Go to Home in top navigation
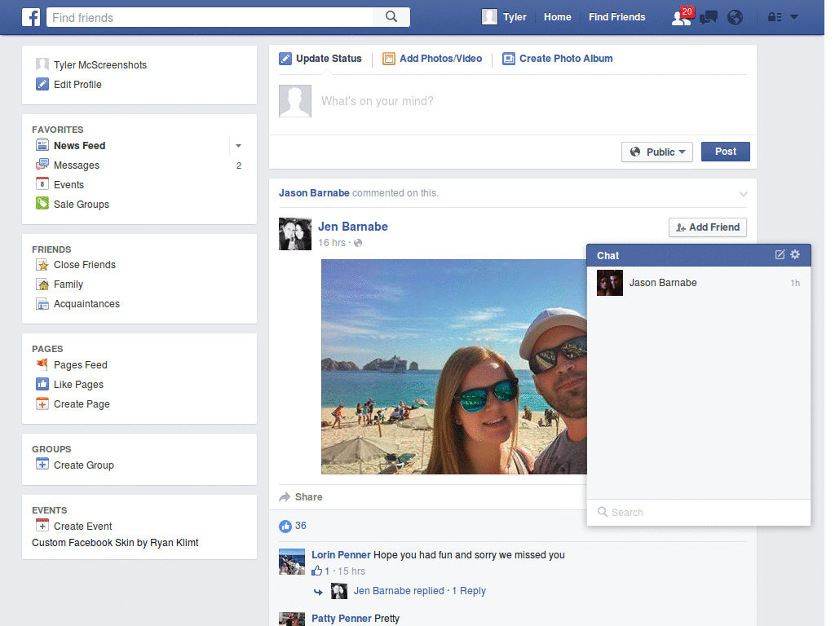 pyautogui.click(x=558, y=17)
